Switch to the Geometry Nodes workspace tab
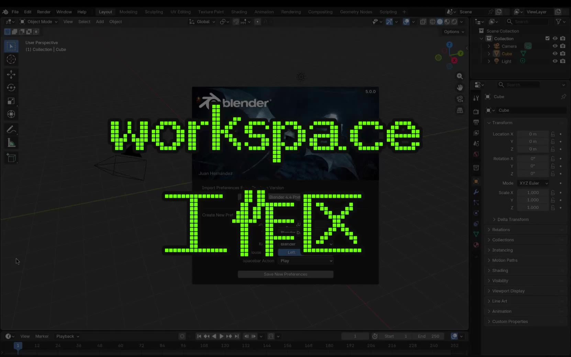Screen dimensions: 571x357 [x=356, y=12]
